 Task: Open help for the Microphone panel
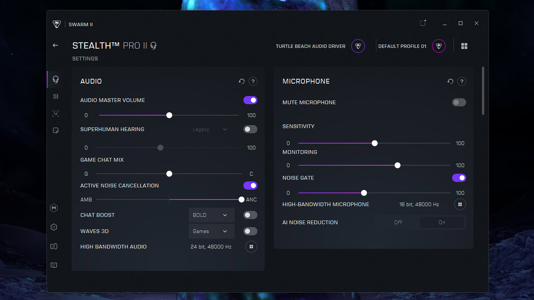point(462,81)
